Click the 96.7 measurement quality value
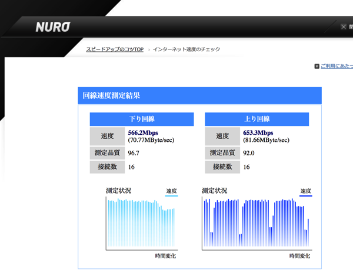Screen dimensions: 353x276 click(x=134, y=153)
